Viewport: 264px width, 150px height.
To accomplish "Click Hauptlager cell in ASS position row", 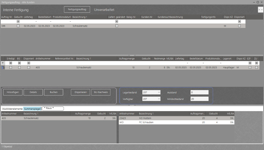I will 228,67.
